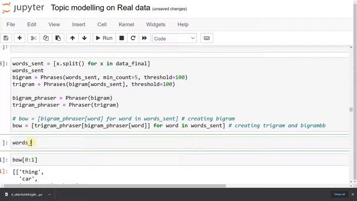Click the bigram_phraser = Phraser(bigram) line
The height and width of the screenshot is (201, 357).
62,98
